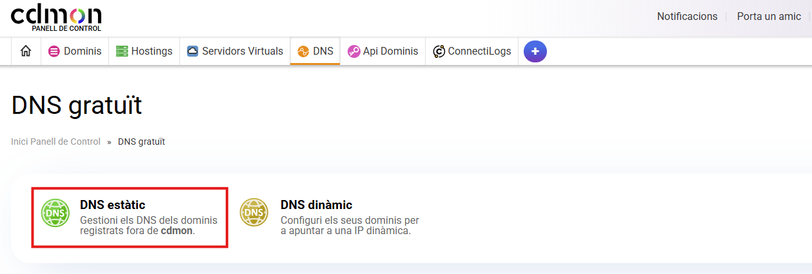Click the Porta un amic link
Image resolution: width=812 pixels, height=274 pixels.
pyautogui.click(x=769, y=17)
